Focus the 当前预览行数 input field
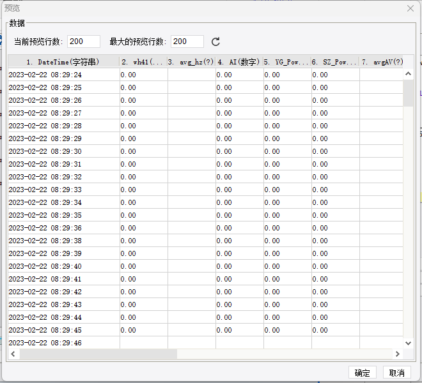The height and width of the screenshot is (383, 422). pos(84,41)
